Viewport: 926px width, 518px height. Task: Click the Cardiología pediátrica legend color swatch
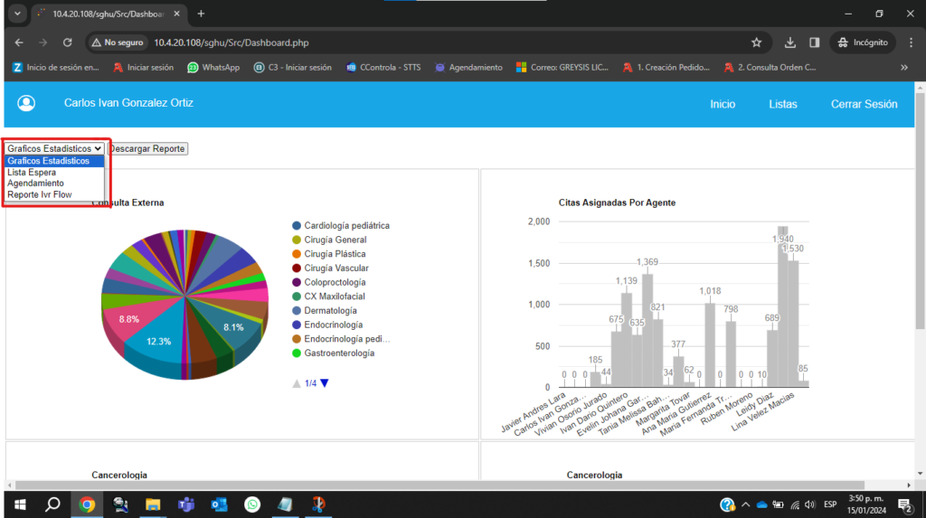(297, 225)
